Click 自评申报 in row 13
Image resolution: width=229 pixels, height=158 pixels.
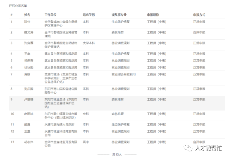[199, 142]
